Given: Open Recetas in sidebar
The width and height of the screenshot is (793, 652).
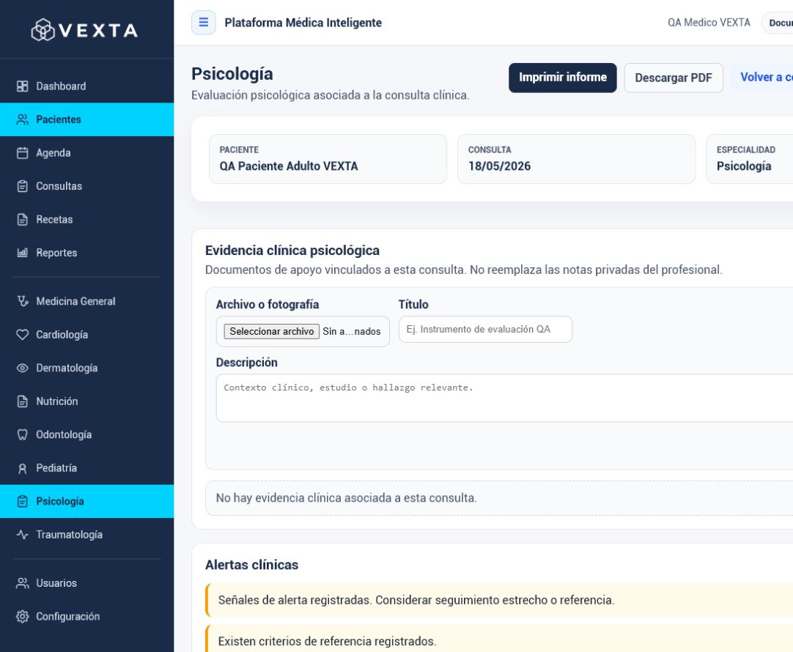Looking at the screenshot, I should [x=87, y=219].
